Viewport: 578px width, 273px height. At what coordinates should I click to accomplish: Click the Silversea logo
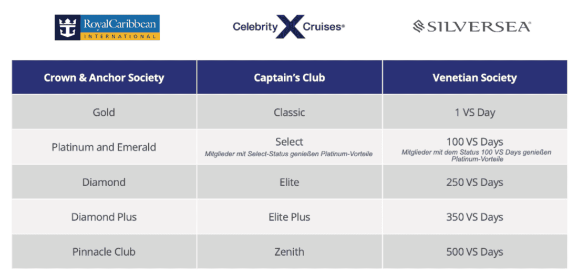click(x=472, y=27)
